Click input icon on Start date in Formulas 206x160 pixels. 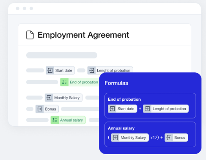(112, 109)
